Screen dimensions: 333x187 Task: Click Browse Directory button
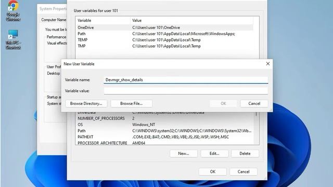[86, 103]
